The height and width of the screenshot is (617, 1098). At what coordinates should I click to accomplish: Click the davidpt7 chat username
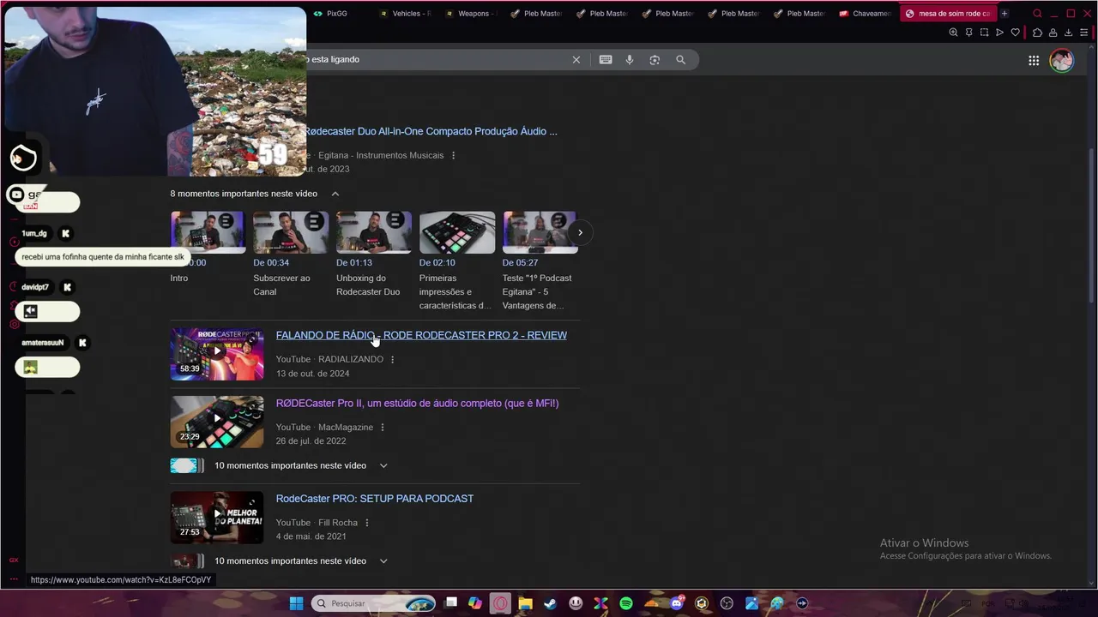(x=35, y=287)
